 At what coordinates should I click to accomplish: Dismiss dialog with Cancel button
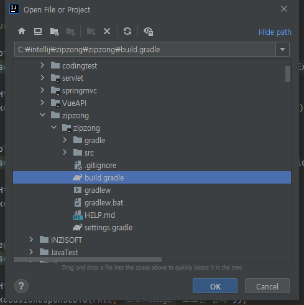(x=267, y=286)
